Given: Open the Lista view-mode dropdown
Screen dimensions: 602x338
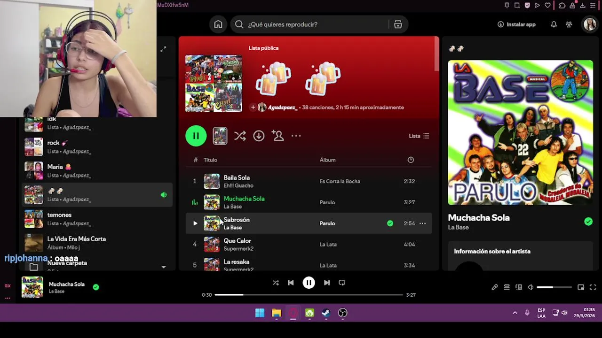Looking at the screenshot, I should pyautogui.click(x=419, y=136).
